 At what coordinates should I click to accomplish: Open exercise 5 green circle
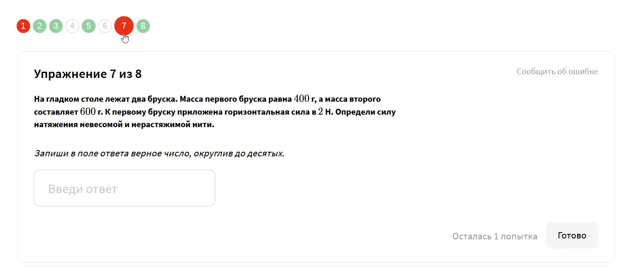(88, 26)
